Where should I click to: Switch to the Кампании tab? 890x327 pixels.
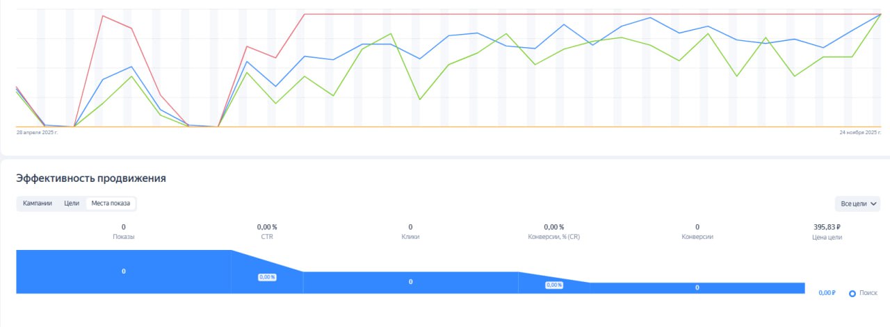click(38, 203)
